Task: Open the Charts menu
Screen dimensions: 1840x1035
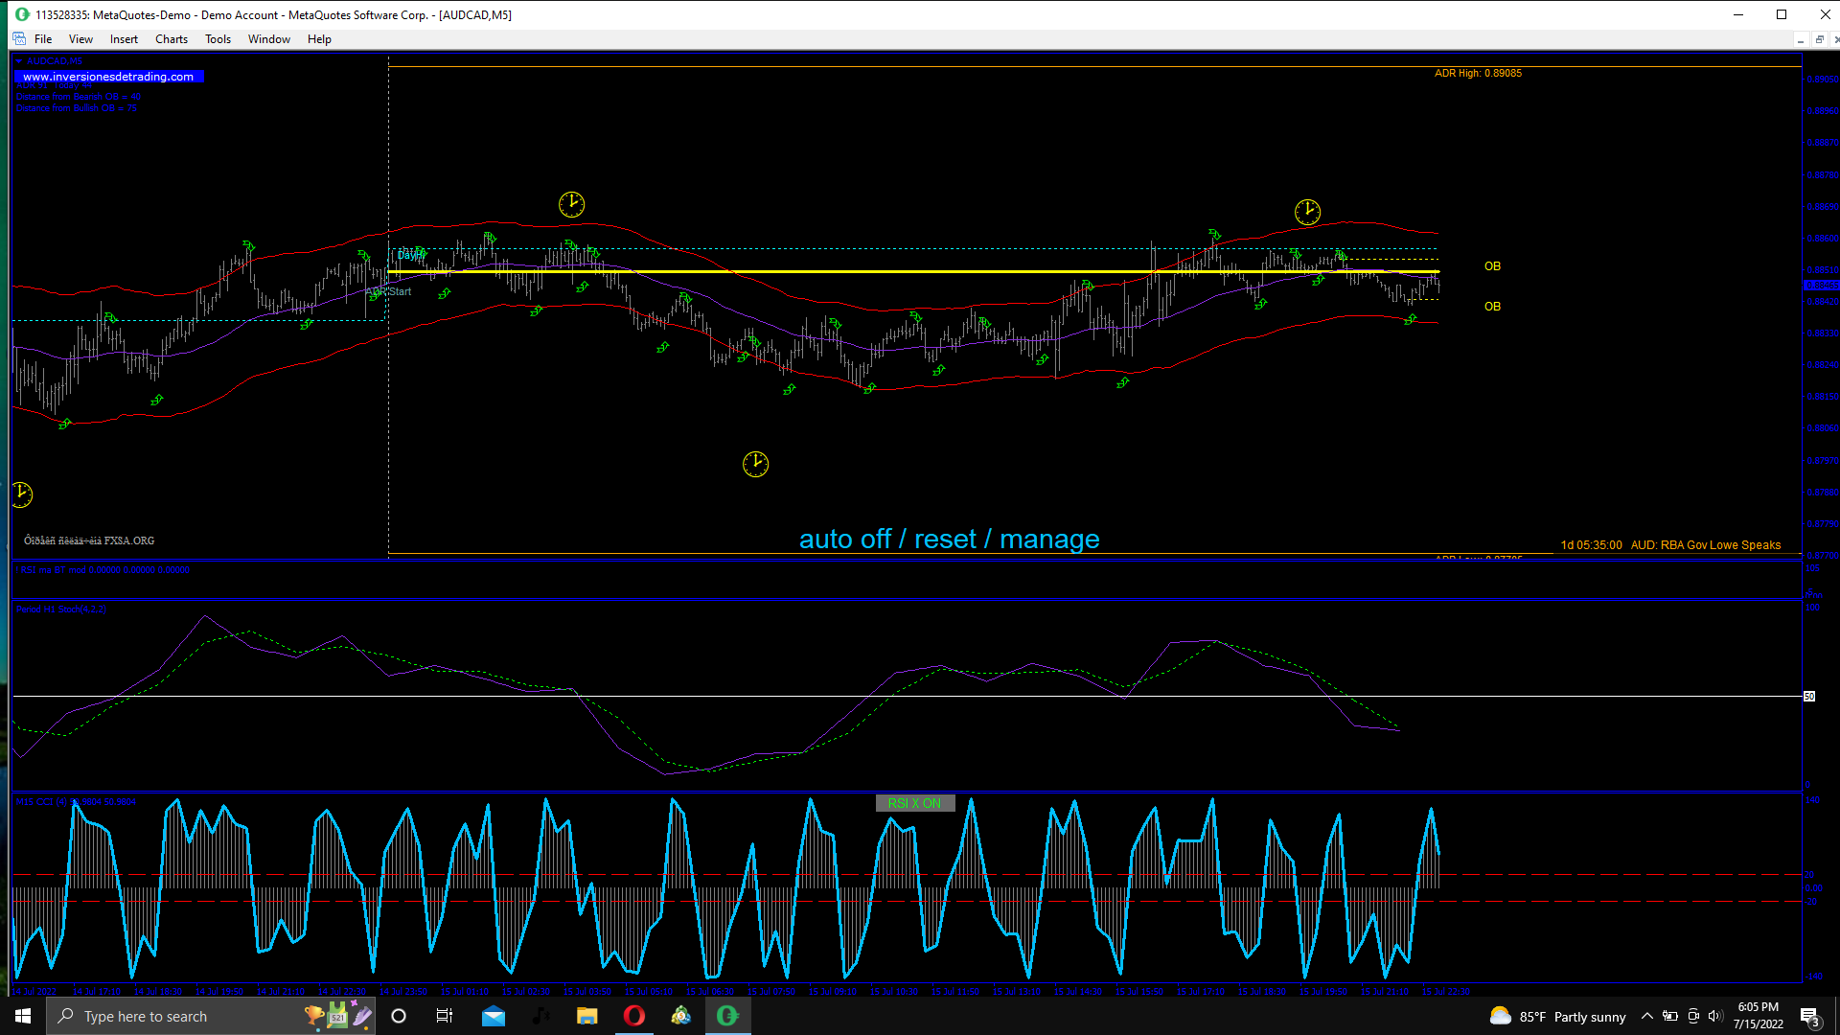Action: 172,39
